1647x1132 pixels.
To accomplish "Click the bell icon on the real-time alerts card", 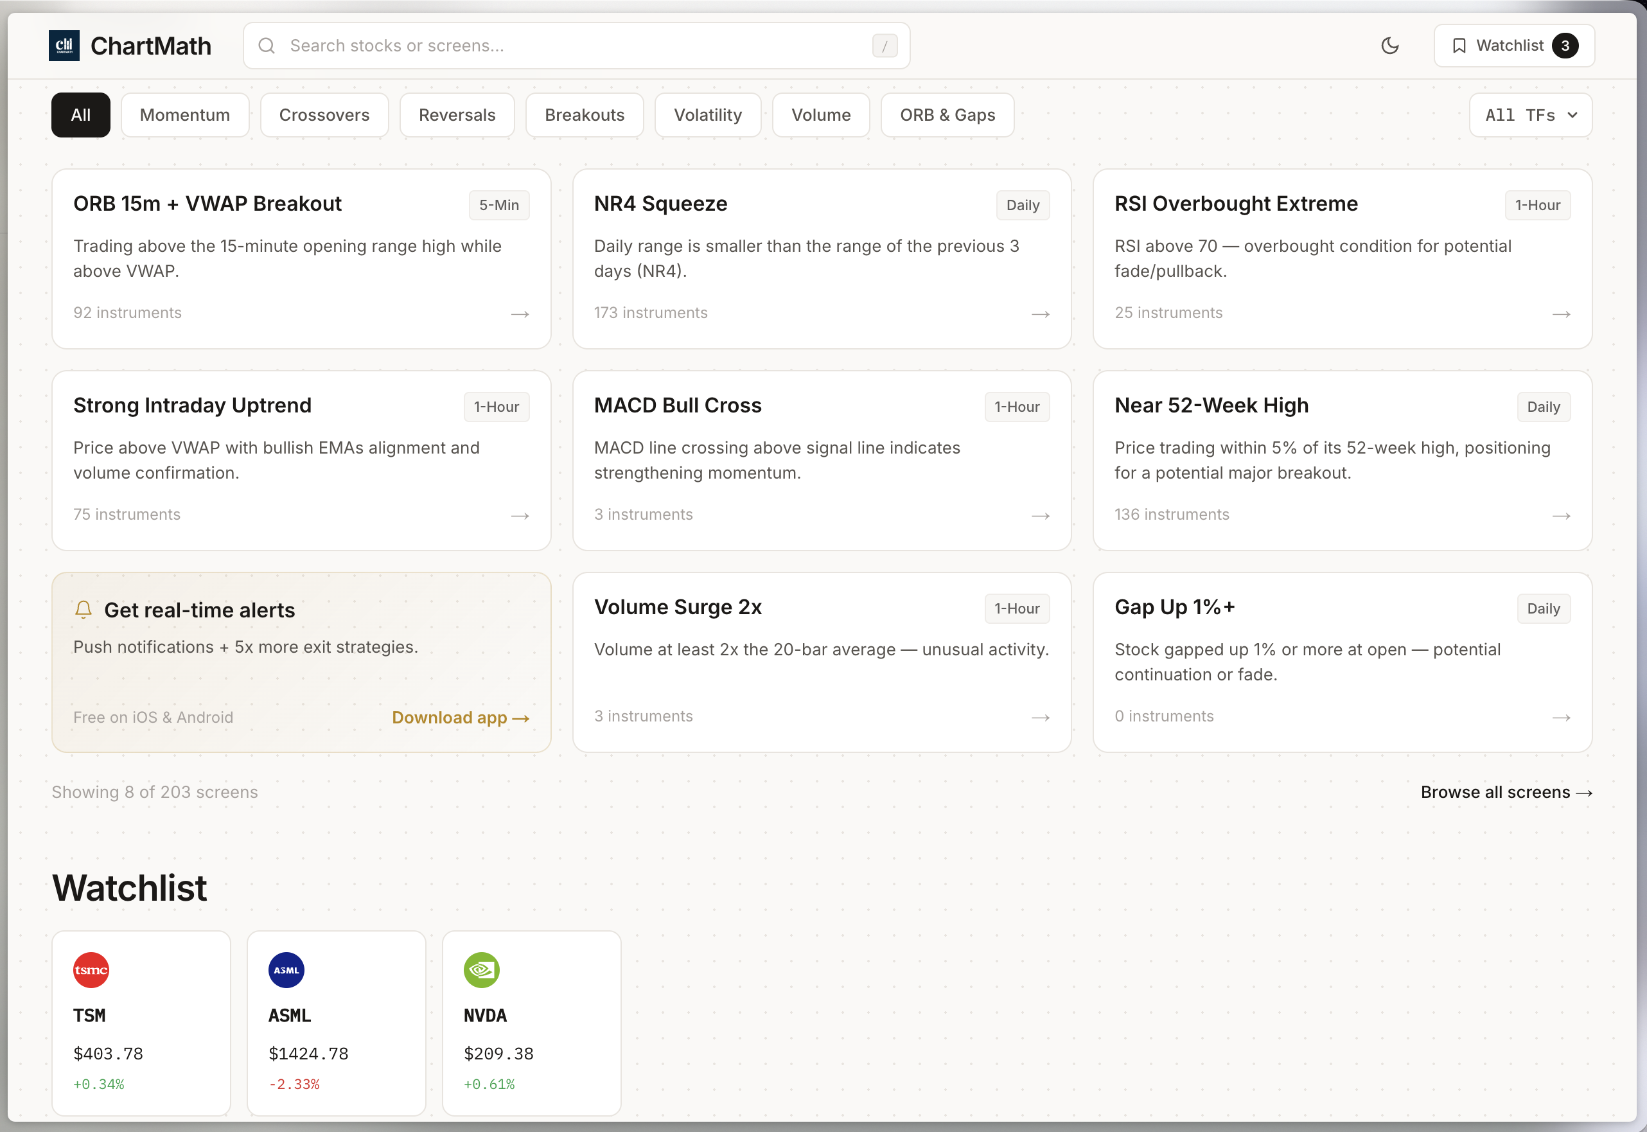I will pyautogui.click(x=83, y=609).
